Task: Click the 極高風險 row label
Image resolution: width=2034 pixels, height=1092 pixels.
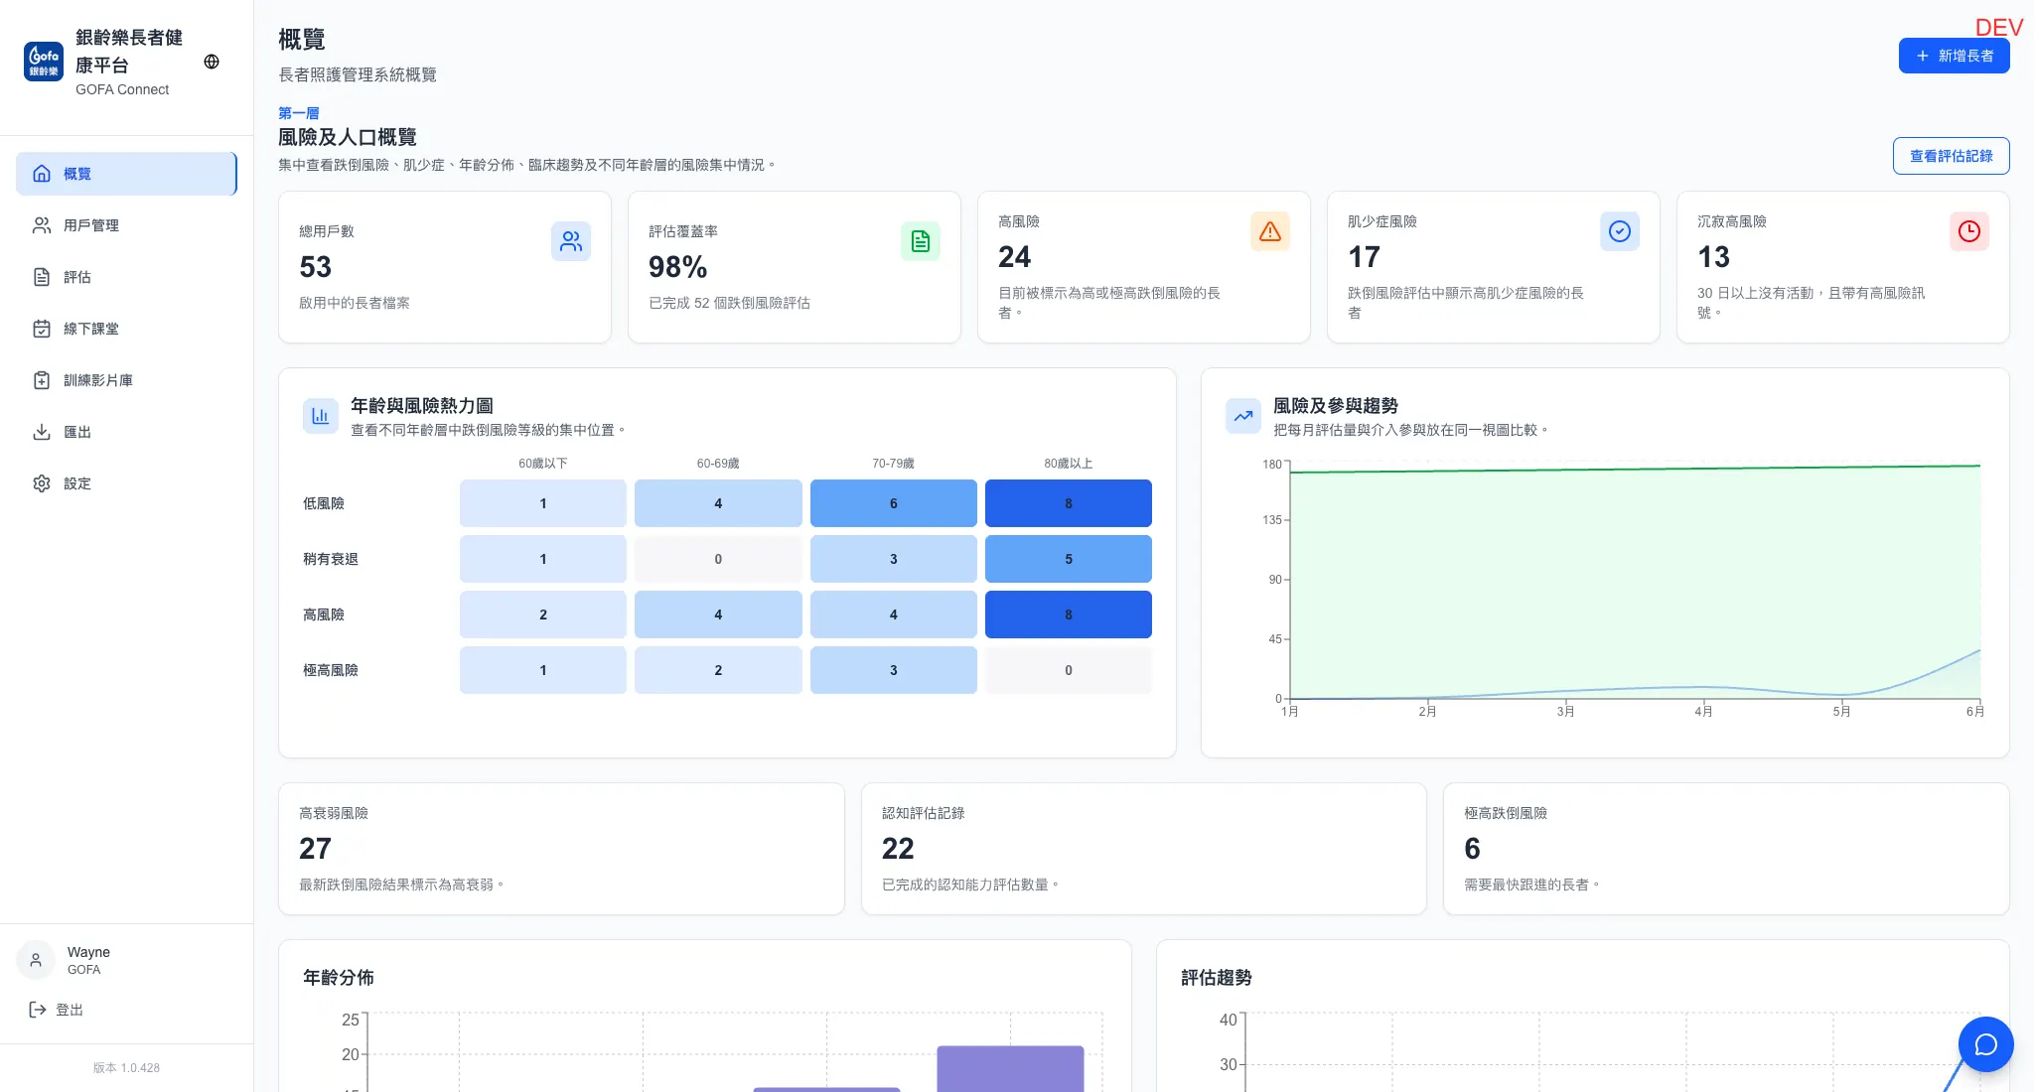Action: pyautogui.click(x=331, y=670)
